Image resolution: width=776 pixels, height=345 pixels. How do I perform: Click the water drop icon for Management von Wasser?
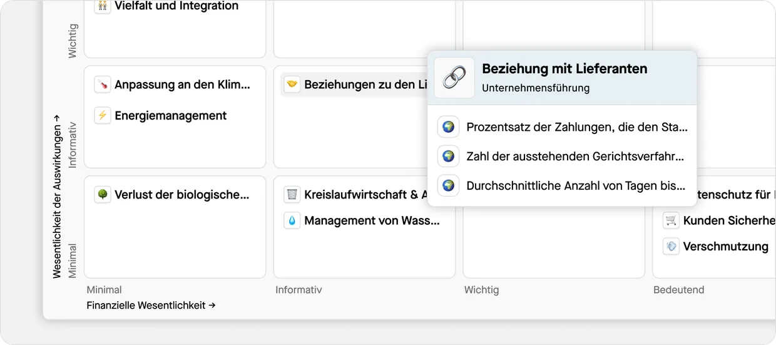point(292,220)
